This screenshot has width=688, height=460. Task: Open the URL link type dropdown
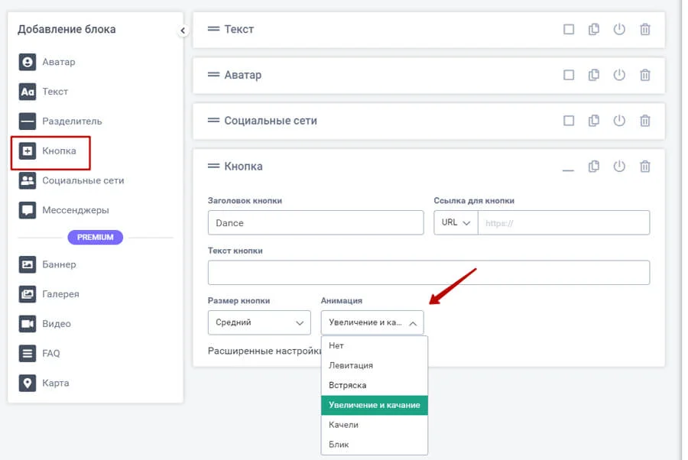(x=456, y=223)
